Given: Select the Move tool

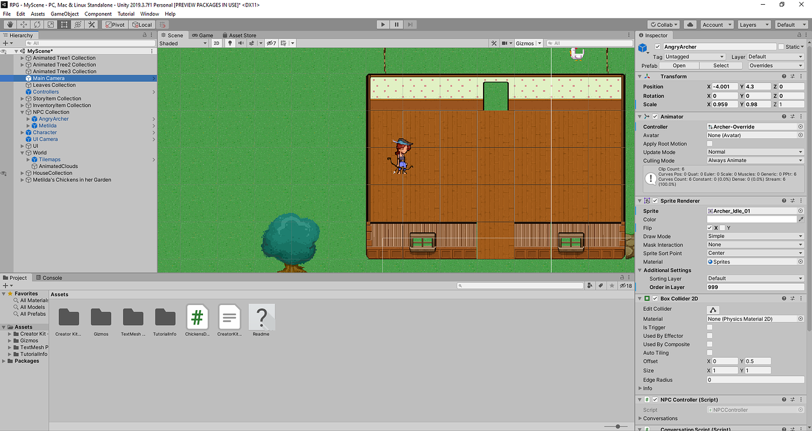Looking at the screenshot, I should pos(24,24).
